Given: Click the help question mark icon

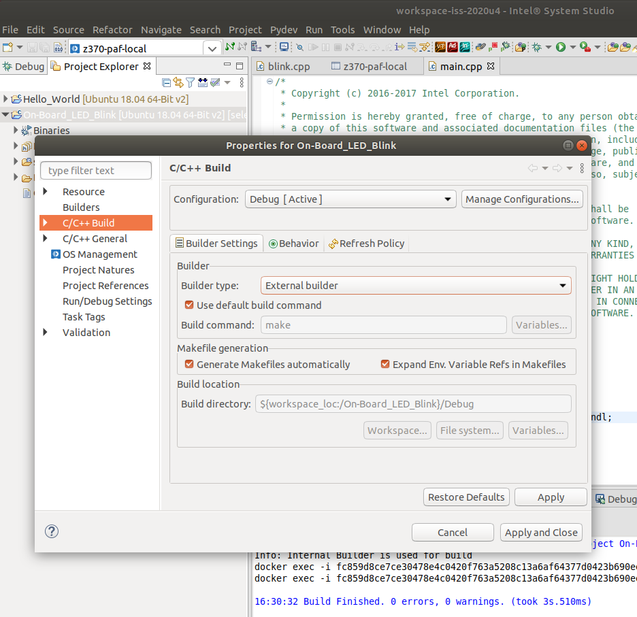Looking at the screenshot, I should (x=52, y=532).
